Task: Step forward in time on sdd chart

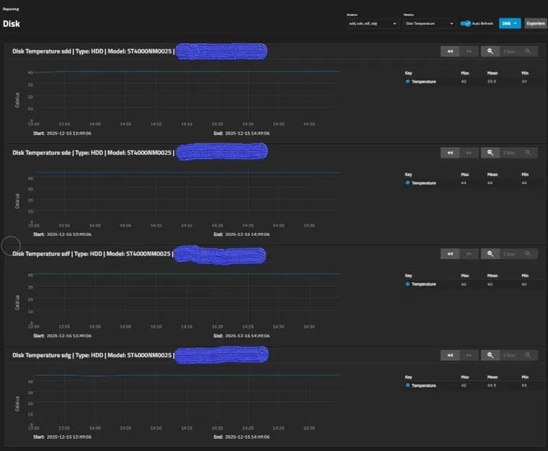Action: click(469, 51)
